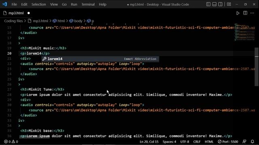Click the Mixkit music: heading text
Image resolution: width=259 pixels, height=145 pixels.
[x=42, y=48]
